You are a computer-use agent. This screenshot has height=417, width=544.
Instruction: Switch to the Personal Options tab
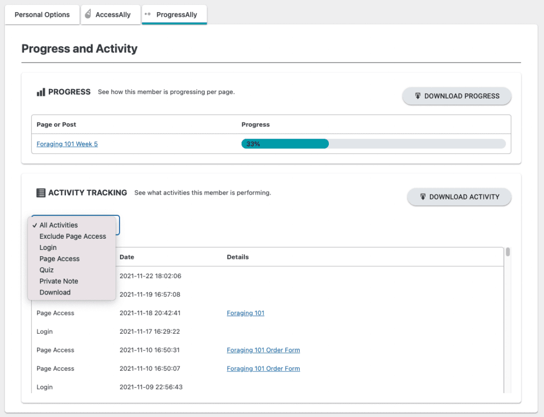[x=41, y=14]
